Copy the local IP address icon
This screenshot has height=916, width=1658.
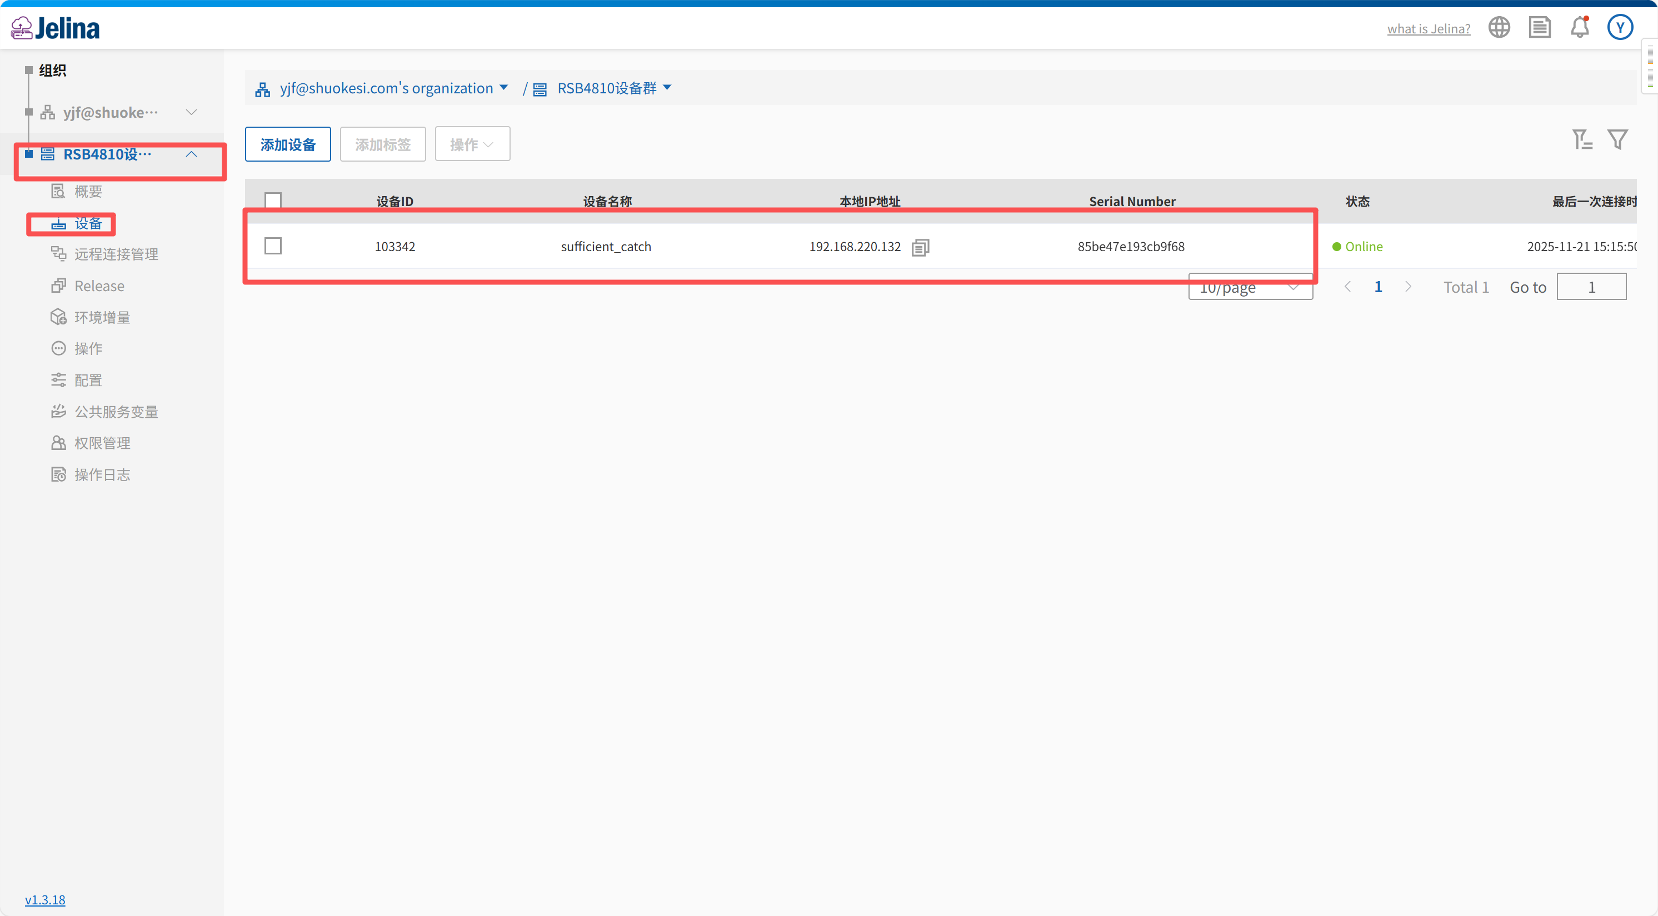pyautogui.click(x=920, y=247)
